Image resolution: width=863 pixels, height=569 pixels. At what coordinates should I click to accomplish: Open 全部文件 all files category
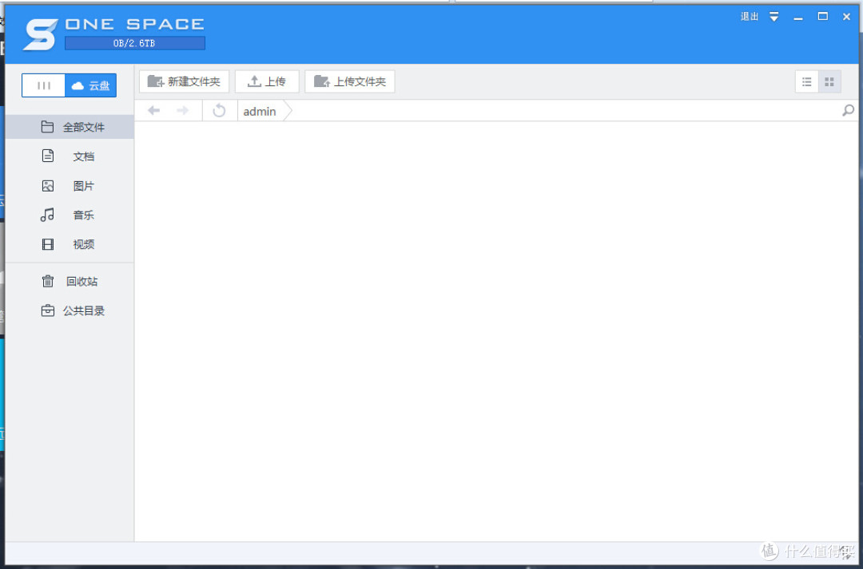pos(70,127)
